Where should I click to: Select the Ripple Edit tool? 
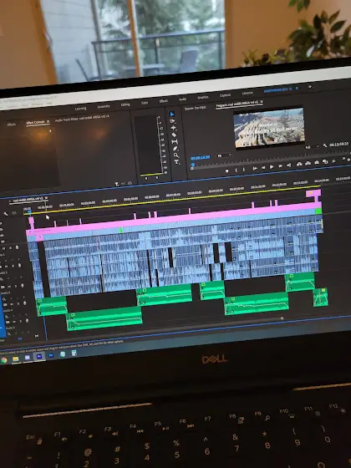pyautogui.click(x=173, y=128)
